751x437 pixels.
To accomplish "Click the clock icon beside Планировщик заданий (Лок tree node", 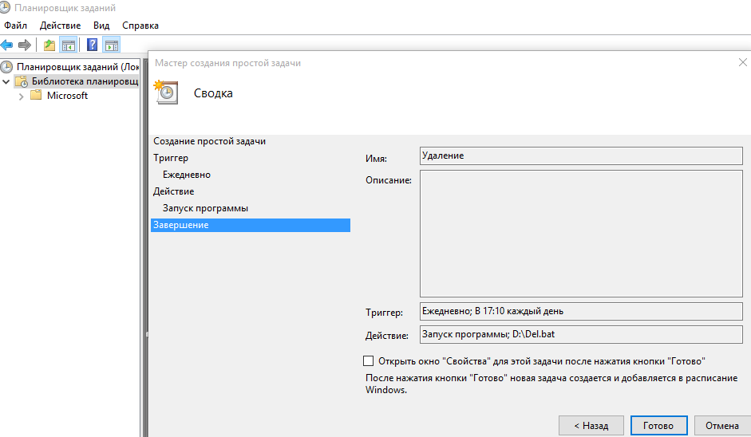I will tap(6, 66).
